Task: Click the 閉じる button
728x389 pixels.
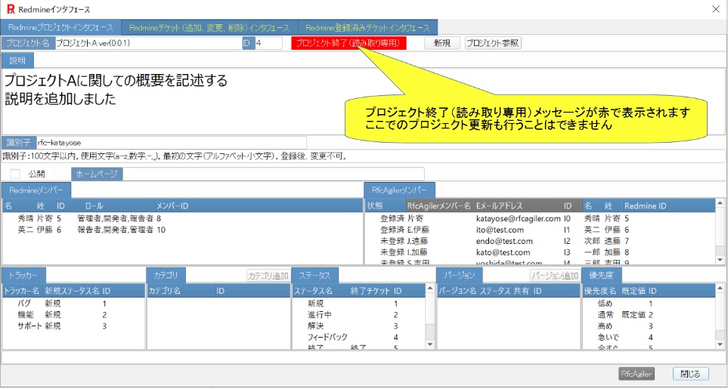Action: coord(690,374)
